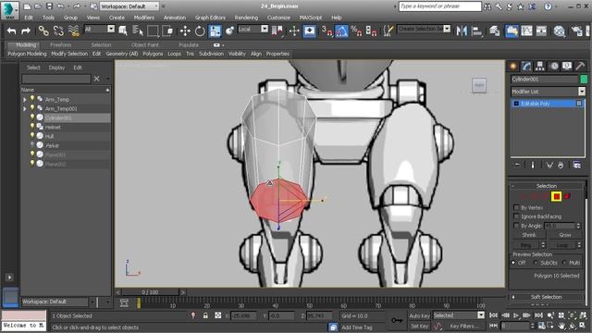Select the Select and Link tool
Screen dimensions: 592x333
pos(43,31)
